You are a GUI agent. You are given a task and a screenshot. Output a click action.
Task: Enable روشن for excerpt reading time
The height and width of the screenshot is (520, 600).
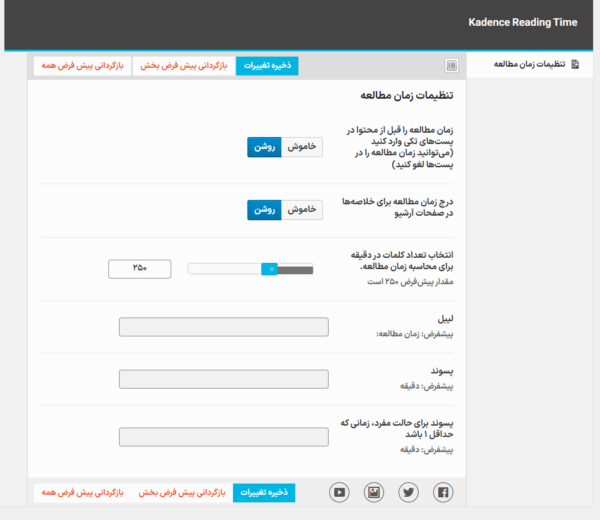[264, 209]
